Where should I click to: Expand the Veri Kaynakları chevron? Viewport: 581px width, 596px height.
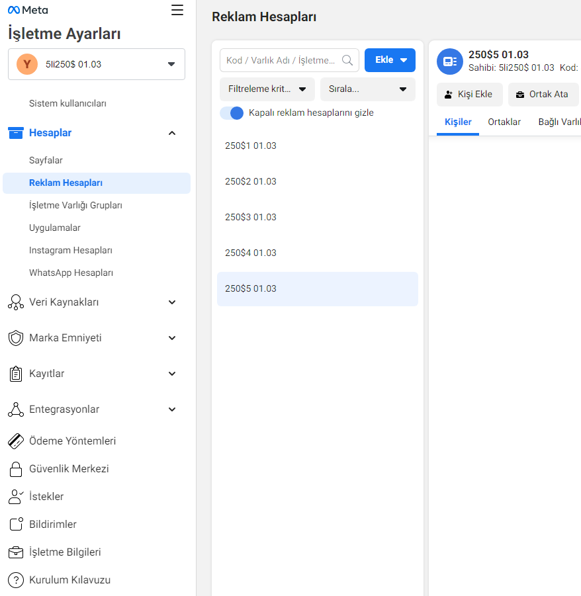tap(172, 302)
